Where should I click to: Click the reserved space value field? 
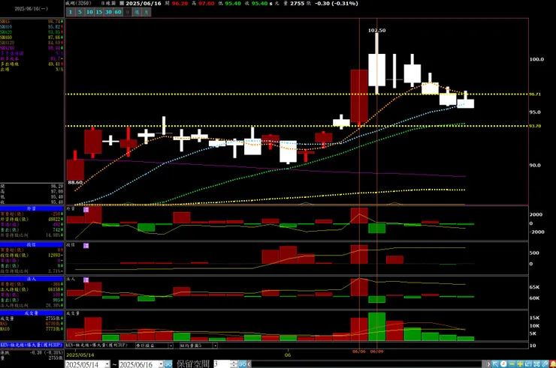(221, 364)
